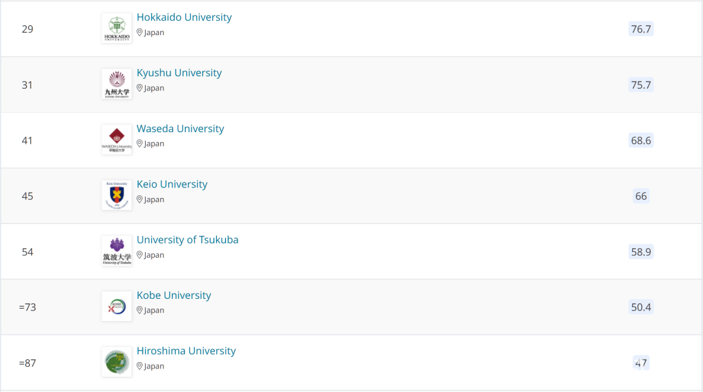Click the Kyushu University logo
This screenshot has width=703, height=392.
pos(117,84)
